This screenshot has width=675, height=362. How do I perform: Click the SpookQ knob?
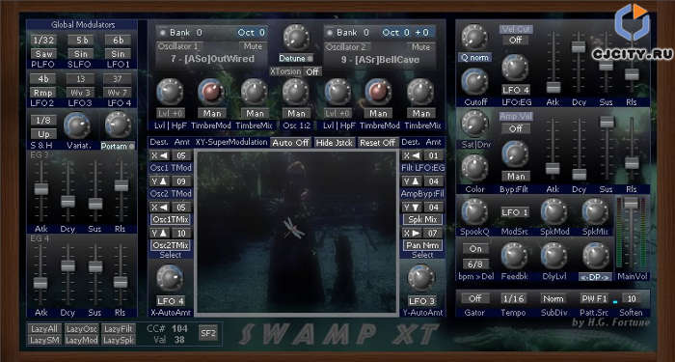point(474,211)
